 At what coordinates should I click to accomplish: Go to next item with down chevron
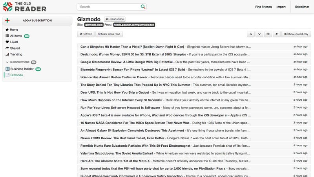click(x=259, y=34)
